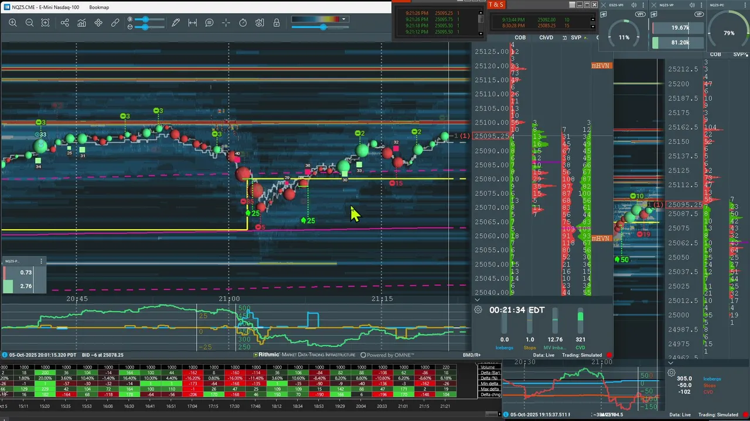Select the pencil drawing tool

pos(176,23)
